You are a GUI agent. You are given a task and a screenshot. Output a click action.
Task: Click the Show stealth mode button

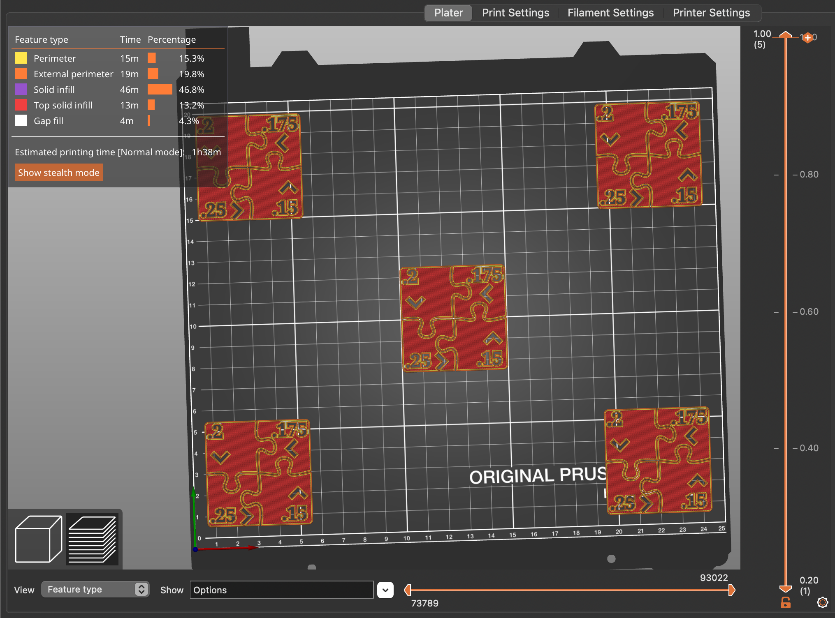59,172
